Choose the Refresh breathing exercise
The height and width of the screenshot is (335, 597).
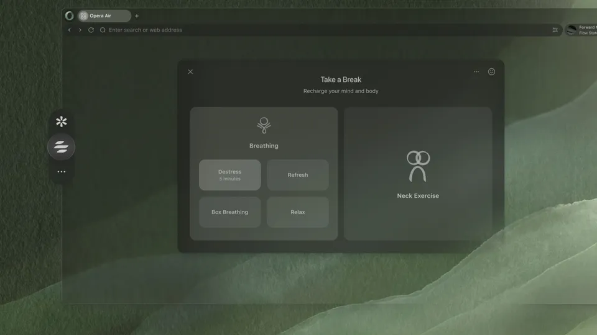(x=298, y=175)
